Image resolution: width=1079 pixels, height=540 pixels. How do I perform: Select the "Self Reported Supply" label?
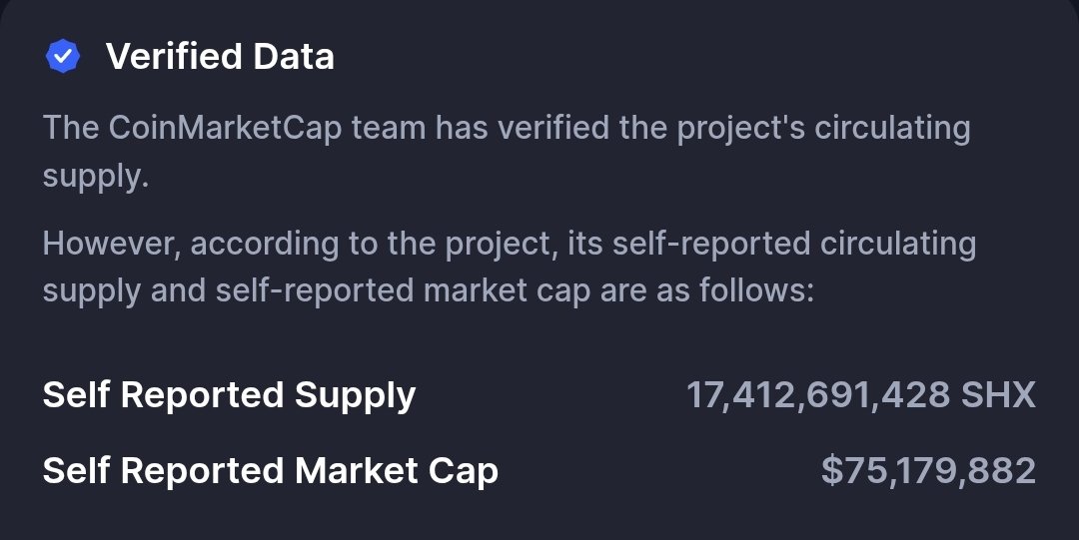point(229,395)
